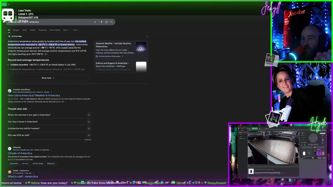Viewport: 333px width, 187px height.
Task: Open the AI Overview three-dot options menu
Action: click(147, 36)
